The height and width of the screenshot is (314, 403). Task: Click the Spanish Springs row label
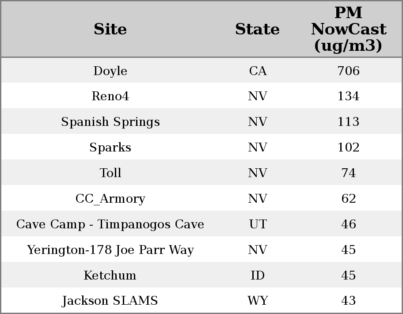[x=110, y=122]
